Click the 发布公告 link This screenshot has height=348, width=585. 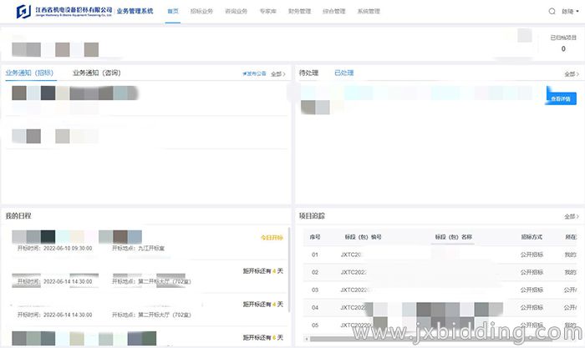(x=254, y=74)
